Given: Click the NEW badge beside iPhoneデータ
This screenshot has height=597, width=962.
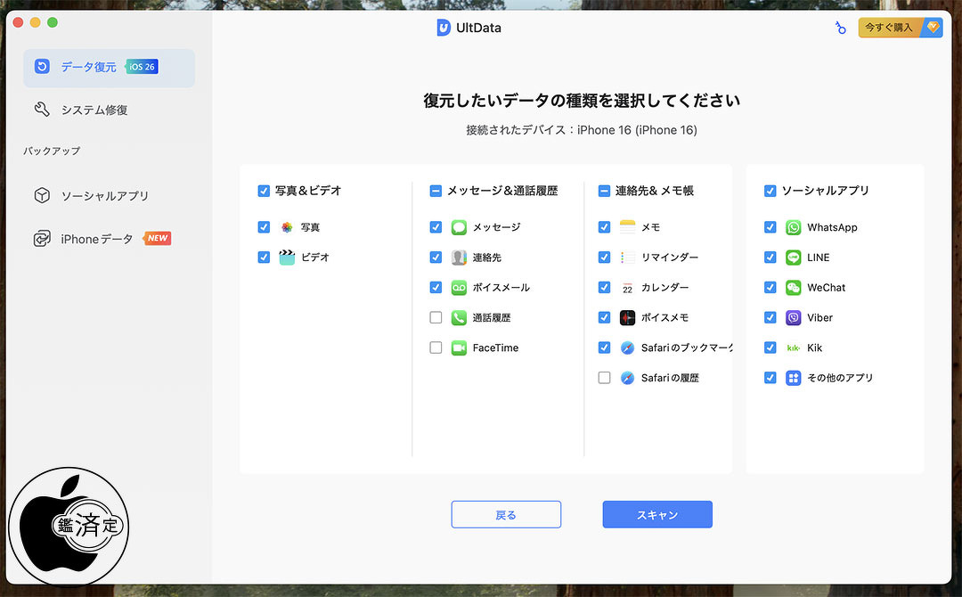Looking at the screenshot, I should 157,238.
